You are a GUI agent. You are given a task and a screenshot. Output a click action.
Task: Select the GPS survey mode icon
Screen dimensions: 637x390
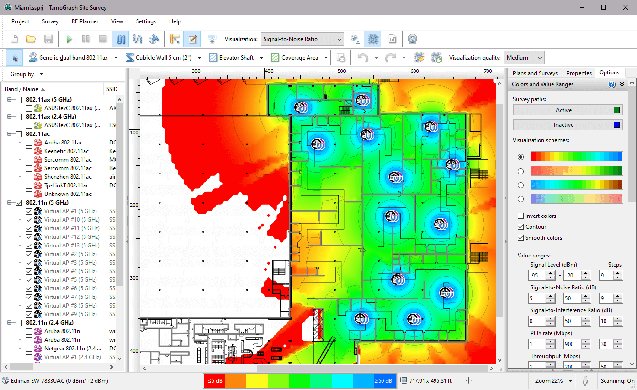[155, 39]
